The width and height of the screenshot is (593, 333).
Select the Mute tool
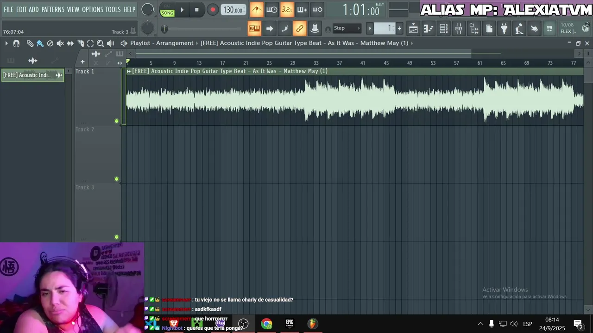click(60, 43)
